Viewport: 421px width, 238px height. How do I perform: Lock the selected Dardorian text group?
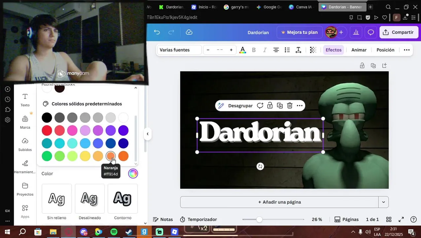(x=270, y=105)
